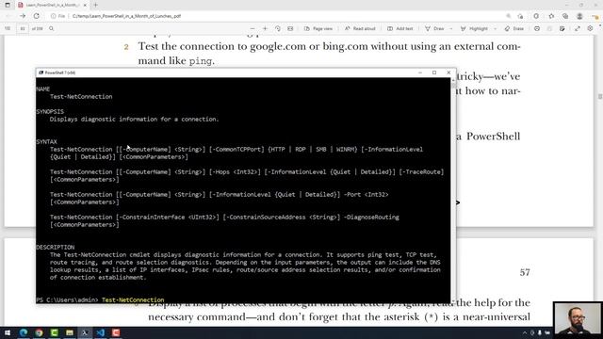Open the PDF find search icon

(x=52, y=28)
